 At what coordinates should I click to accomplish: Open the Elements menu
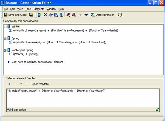pyautogui.click(x=39, y=9)
